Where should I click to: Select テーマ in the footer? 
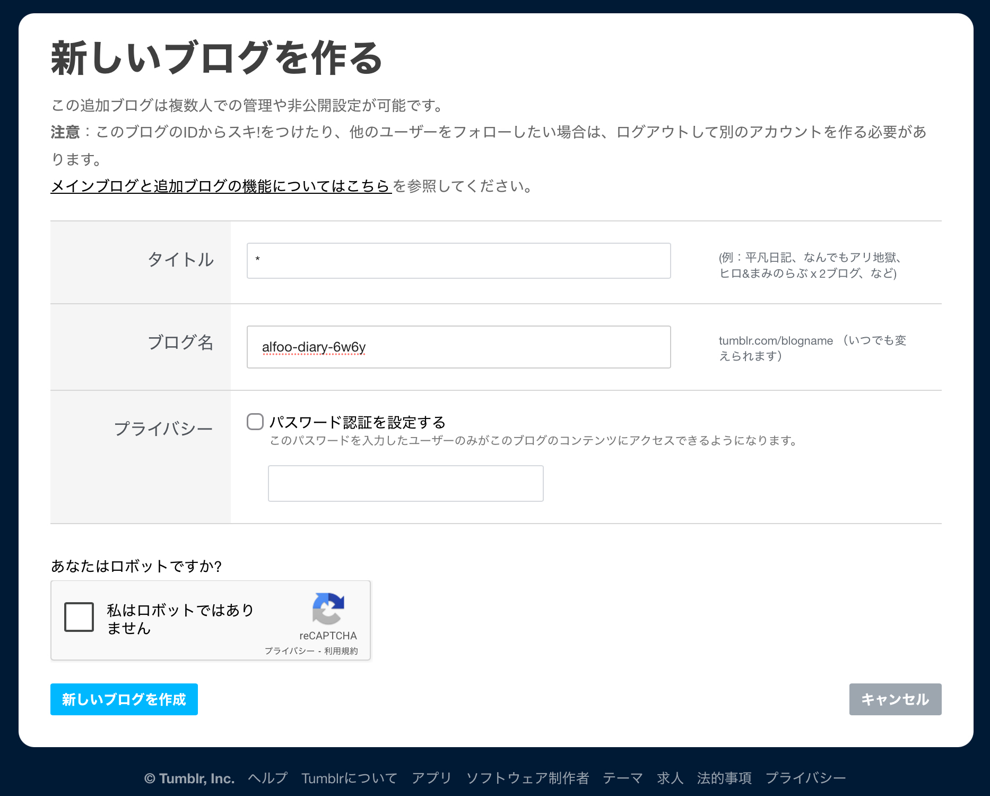point(623,778)
